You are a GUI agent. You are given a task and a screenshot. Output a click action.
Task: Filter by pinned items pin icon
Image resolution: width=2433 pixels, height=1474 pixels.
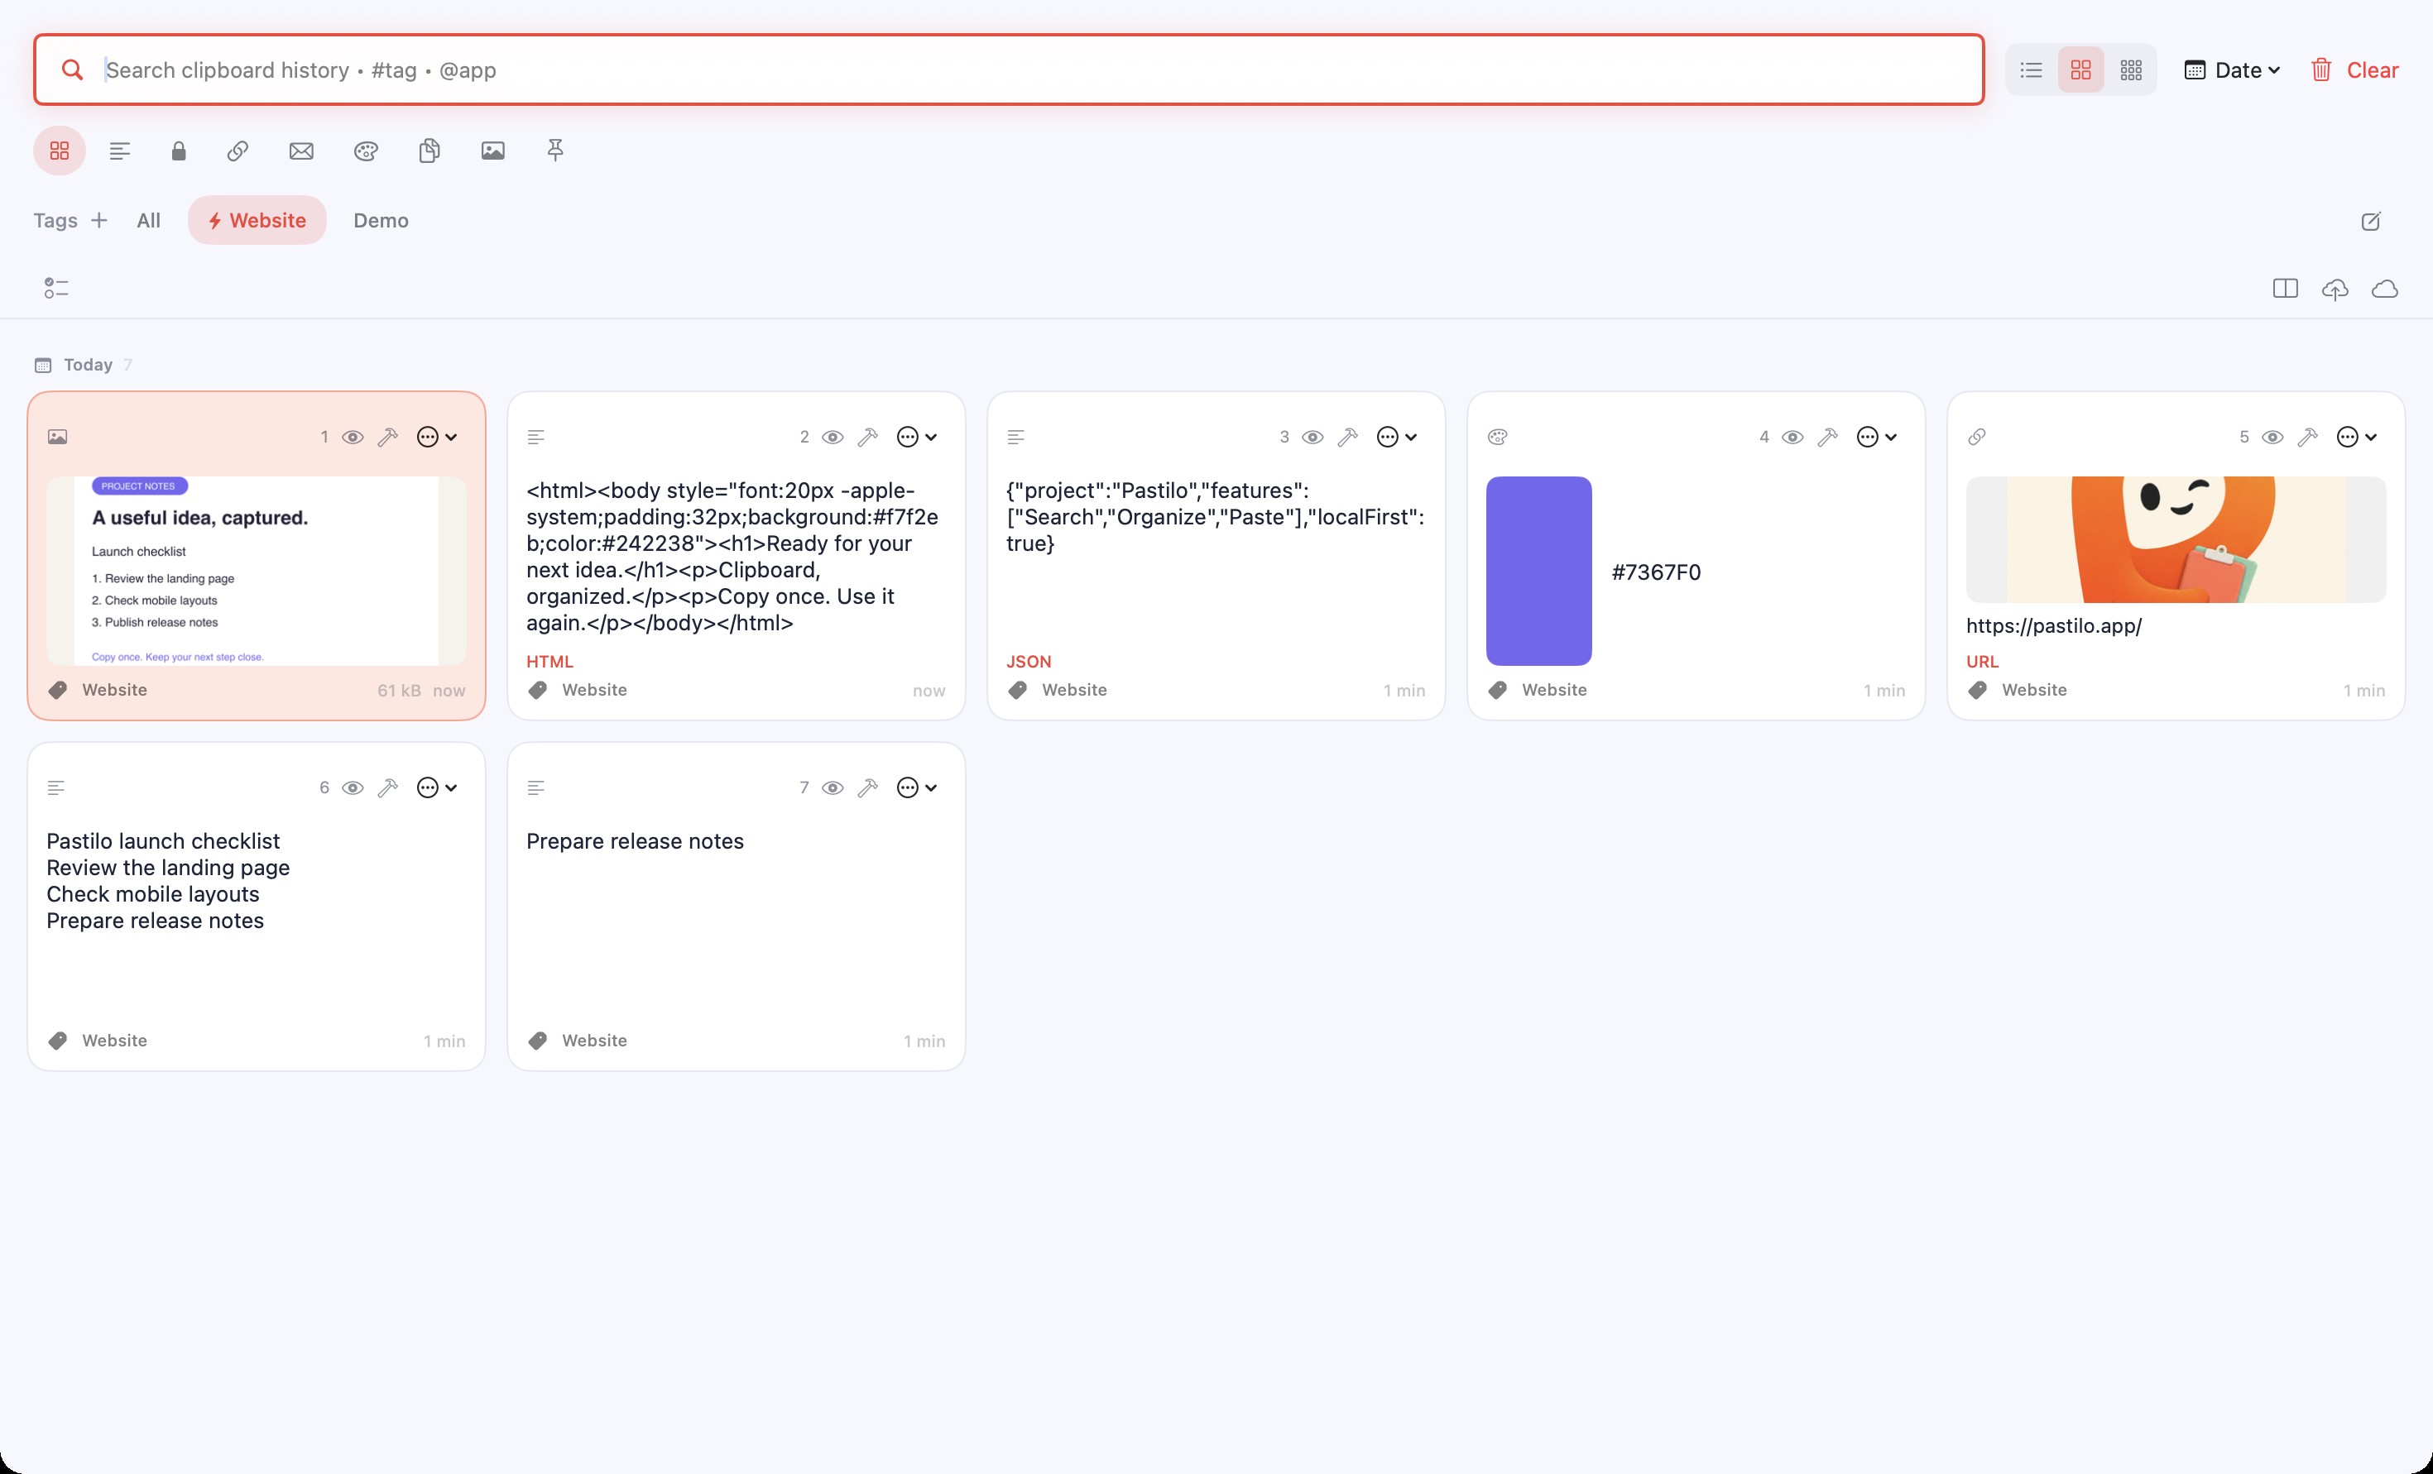[x=556, y=150]
